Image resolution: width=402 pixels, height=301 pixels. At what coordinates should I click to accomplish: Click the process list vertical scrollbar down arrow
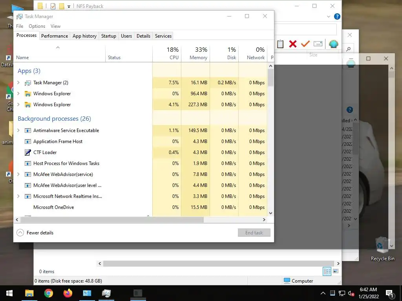coord(271,213)
